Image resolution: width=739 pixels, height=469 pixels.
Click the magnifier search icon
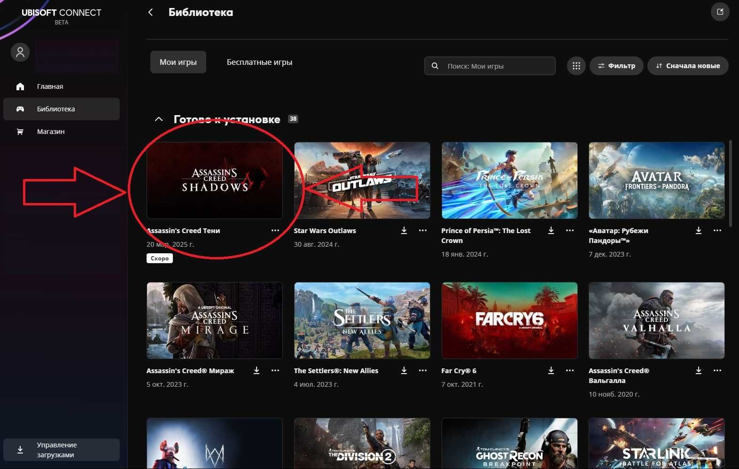(x=435, y=66)
